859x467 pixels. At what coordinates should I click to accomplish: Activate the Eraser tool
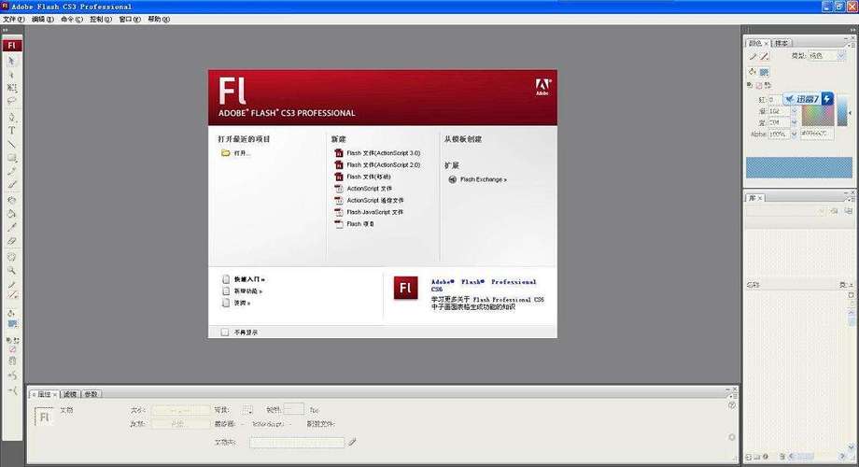point(11,241)
